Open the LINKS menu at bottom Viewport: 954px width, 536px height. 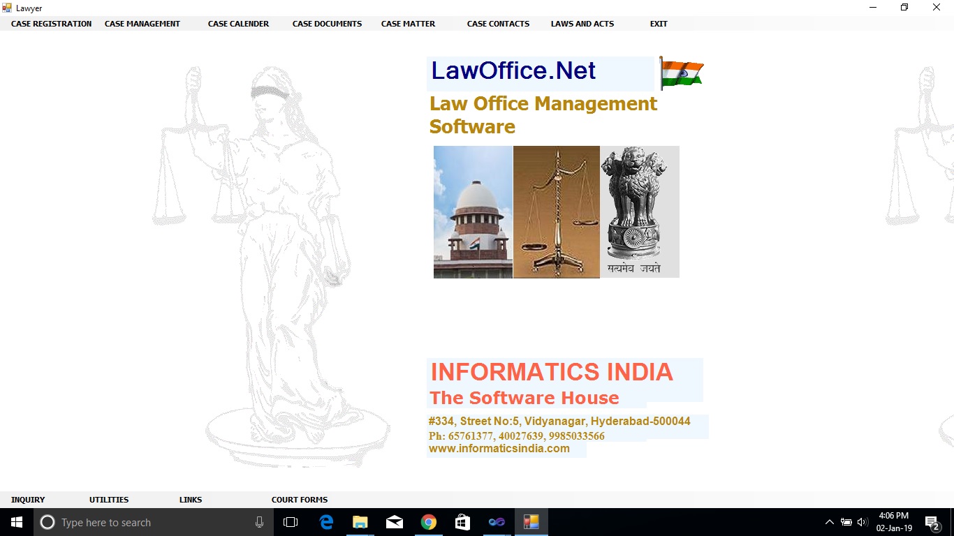coord(191,500)
